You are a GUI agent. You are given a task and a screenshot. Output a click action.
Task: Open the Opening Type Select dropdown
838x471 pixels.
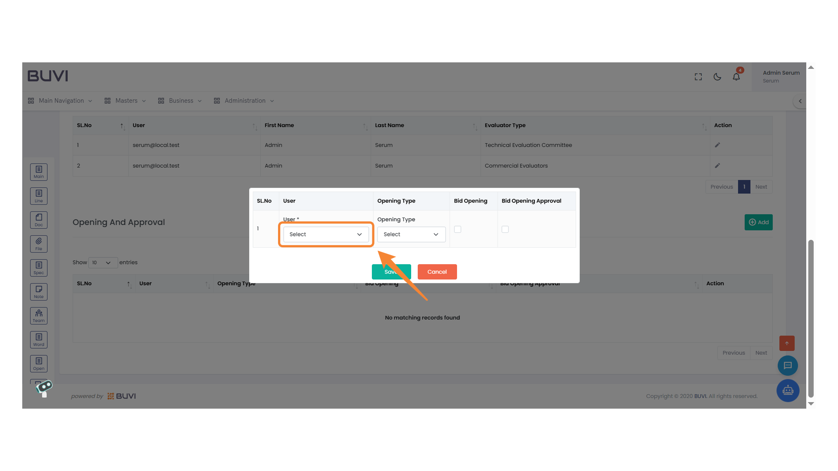(411, 234)
